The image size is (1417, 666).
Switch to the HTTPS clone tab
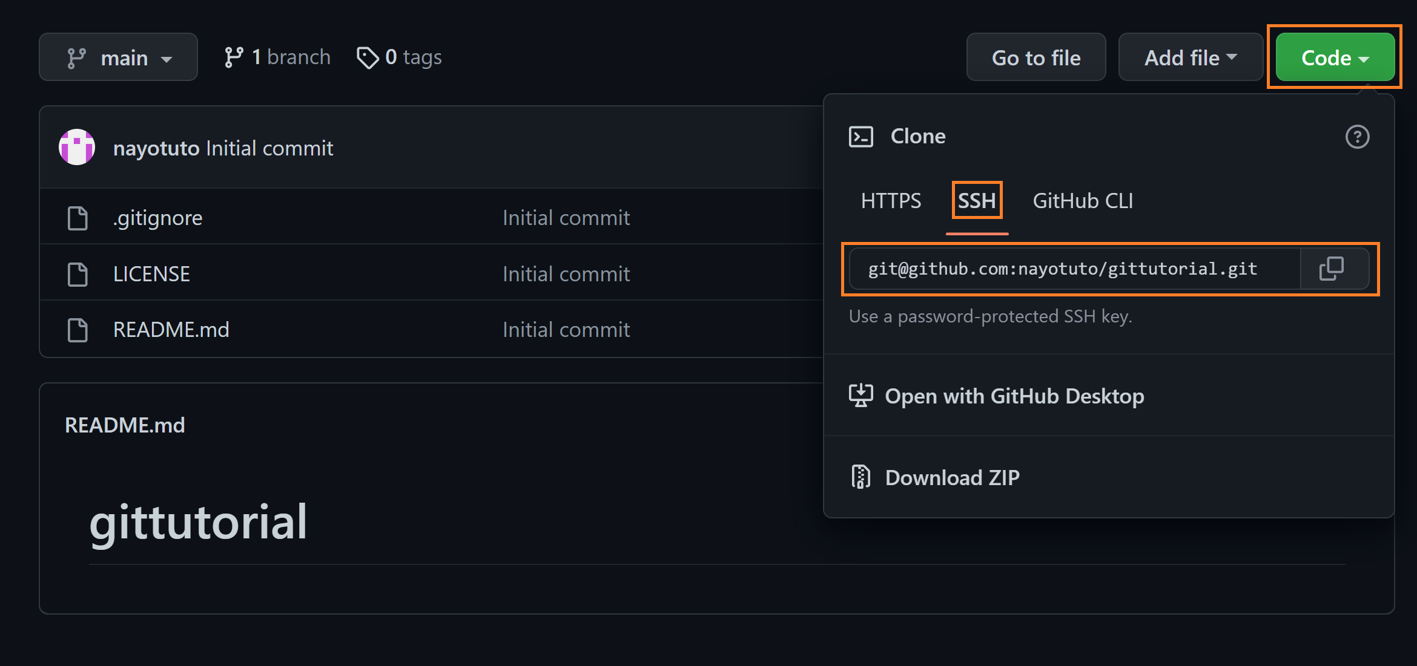point(891,201)
